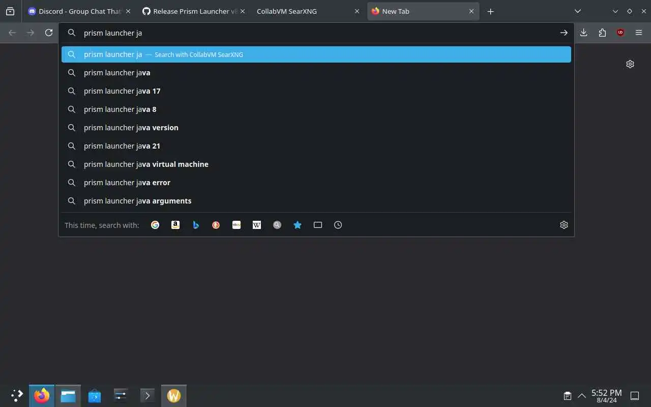Open the uBlock Origin extension

click(x=620, y=33)
